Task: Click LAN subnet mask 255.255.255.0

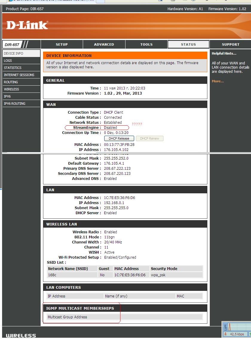Action: (x=116, y=208)
